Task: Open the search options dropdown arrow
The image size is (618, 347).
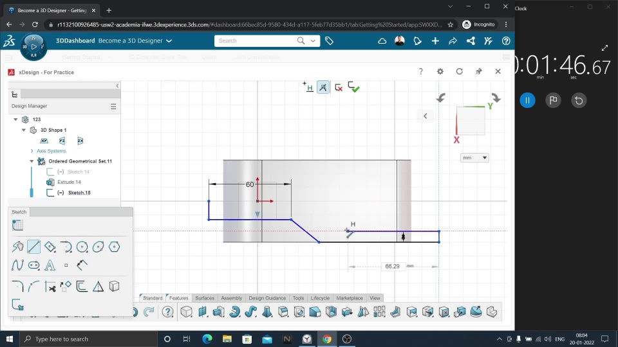Action: click(314, 40)
